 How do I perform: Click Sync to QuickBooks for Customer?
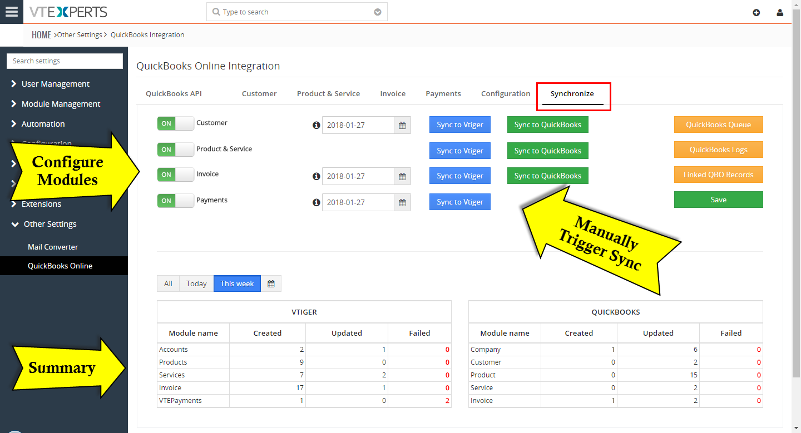pyautogui.click(x=548, y=125)
